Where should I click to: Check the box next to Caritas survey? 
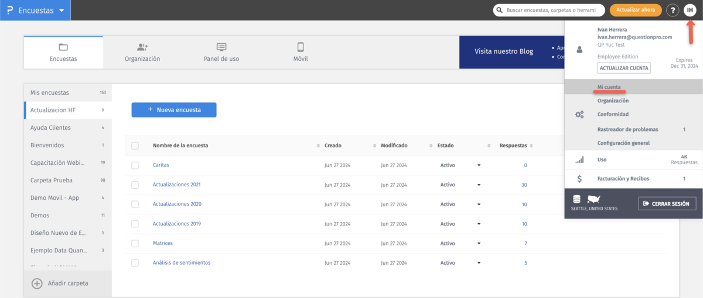[x=135, y=165]
